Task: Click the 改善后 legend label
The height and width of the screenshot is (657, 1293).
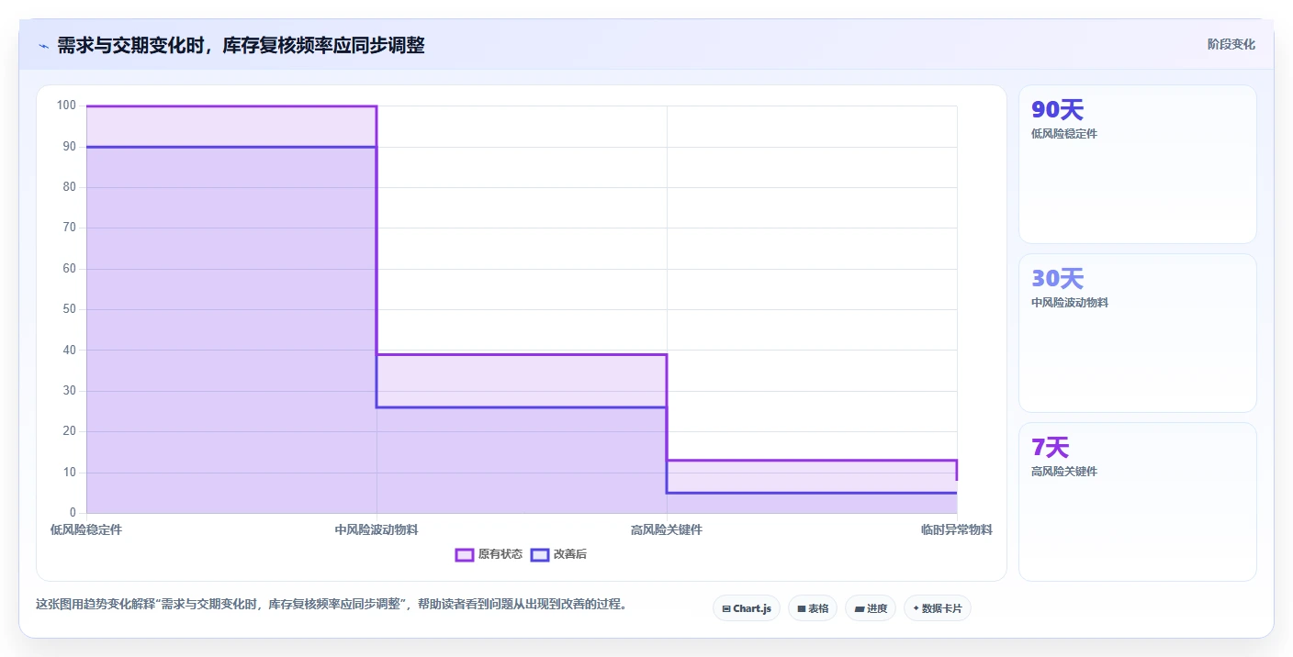Action: [570, 554]
